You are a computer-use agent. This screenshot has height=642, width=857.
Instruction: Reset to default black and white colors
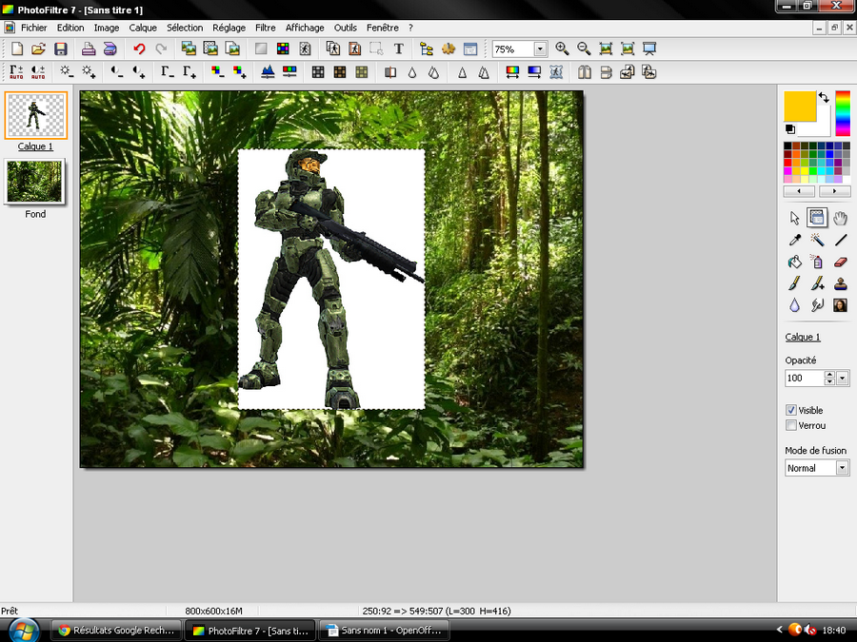point(789,129)
